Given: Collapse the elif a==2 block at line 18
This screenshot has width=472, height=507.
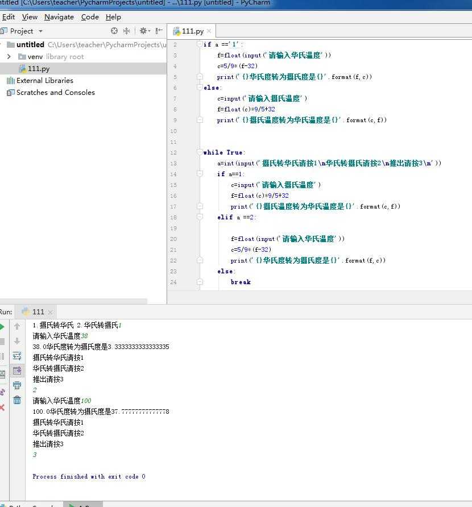Looking at the screenshot, I should 200,217.
